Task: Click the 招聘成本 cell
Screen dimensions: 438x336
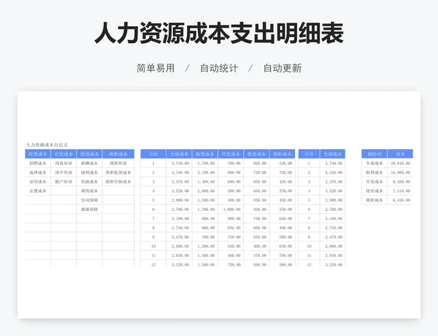Action: pos(38,163)
